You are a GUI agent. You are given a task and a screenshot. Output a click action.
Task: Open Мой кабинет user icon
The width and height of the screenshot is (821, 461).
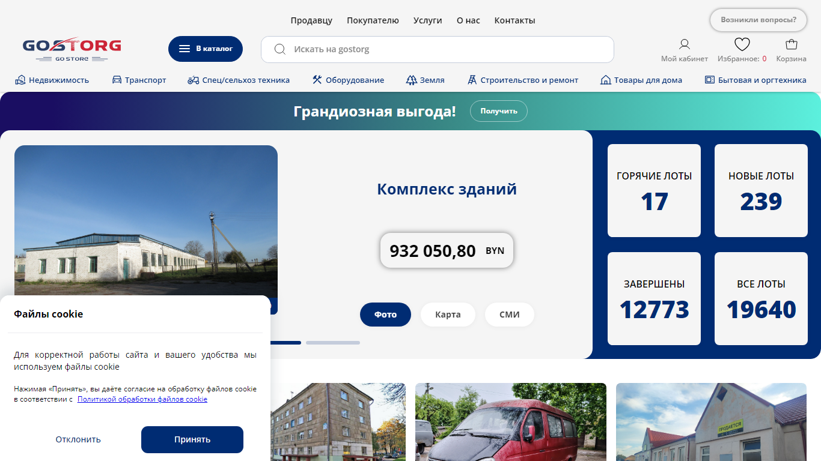[x=685, y=44]
